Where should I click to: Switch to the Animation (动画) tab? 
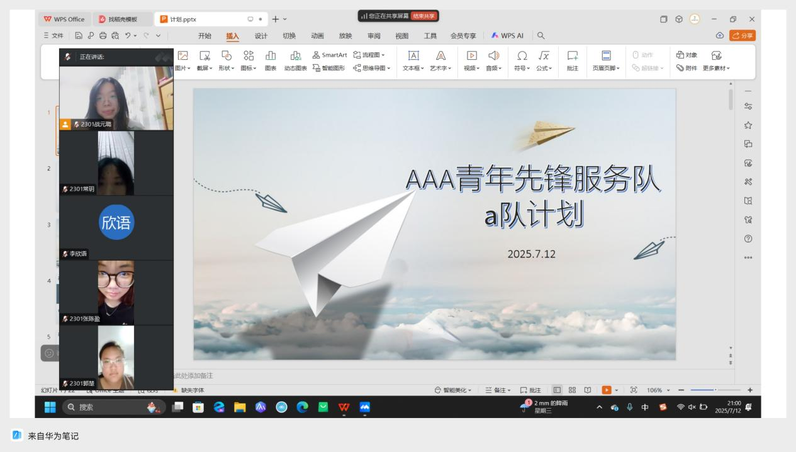point(318,36)
